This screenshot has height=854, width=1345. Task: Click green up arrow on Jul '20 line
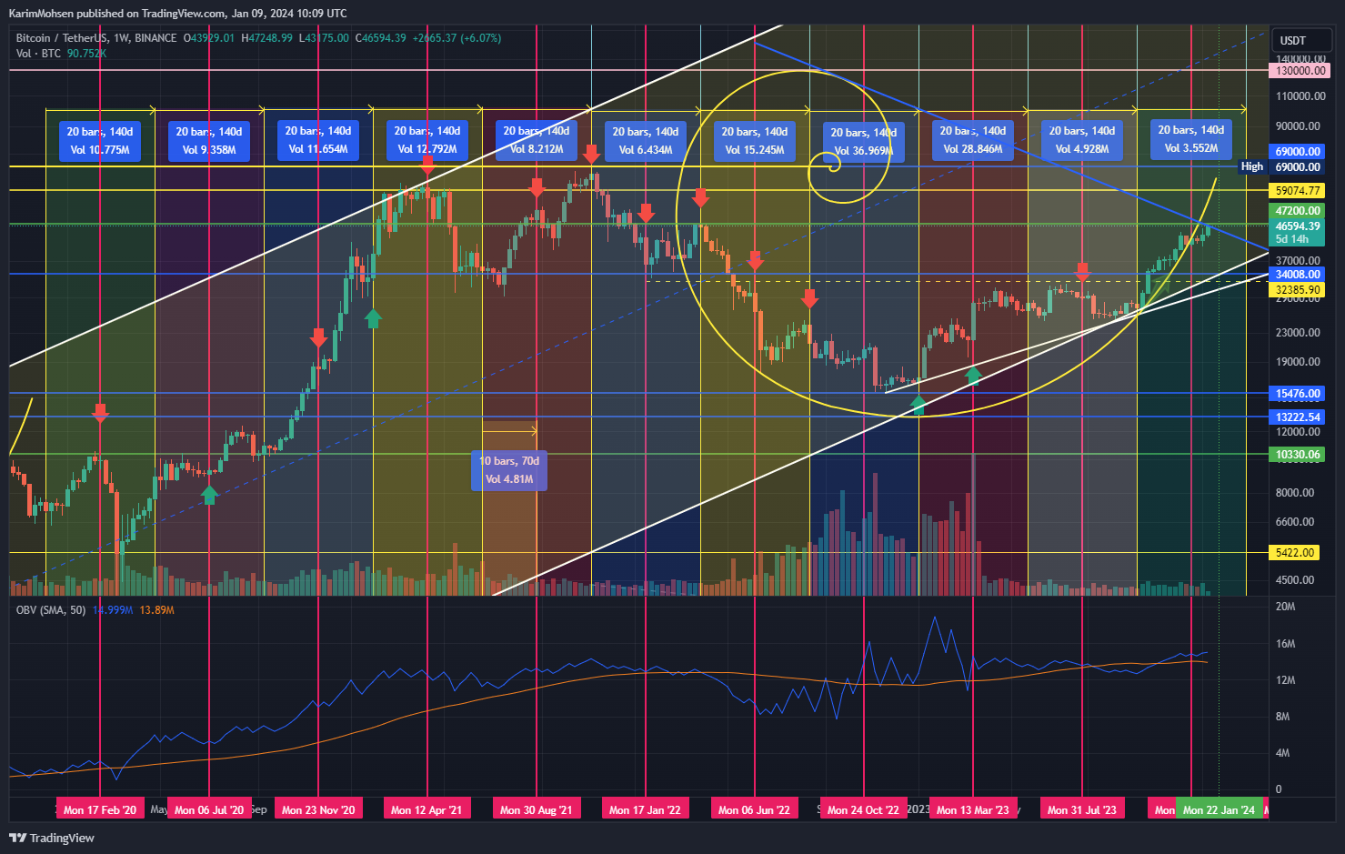[x=209, y=495]
